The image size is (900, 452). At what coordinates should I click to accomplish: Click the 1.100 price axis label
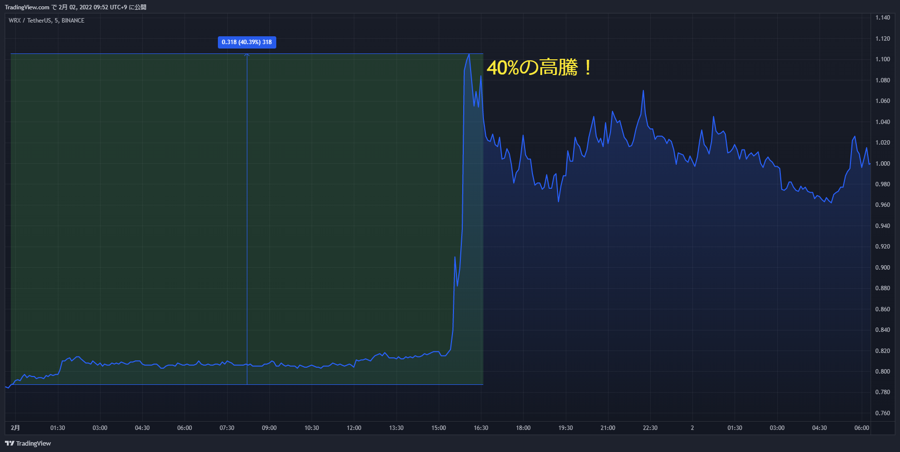pyautogui.click(x=882, y=59)
